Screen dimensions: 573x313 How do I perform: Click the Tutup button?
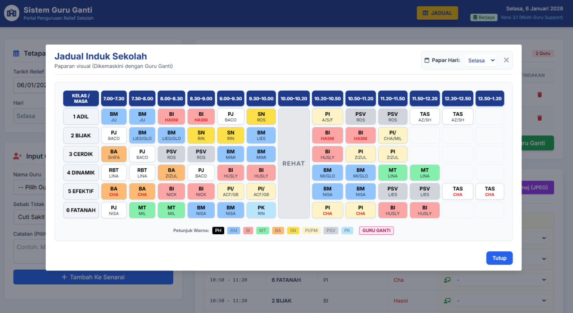[x=499, y=258]
